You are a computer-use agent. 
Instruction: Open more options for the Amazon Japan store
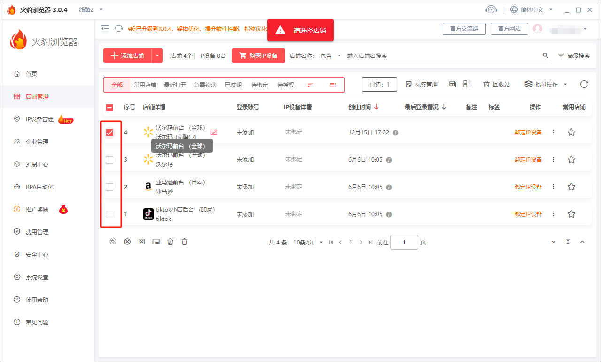553,187
